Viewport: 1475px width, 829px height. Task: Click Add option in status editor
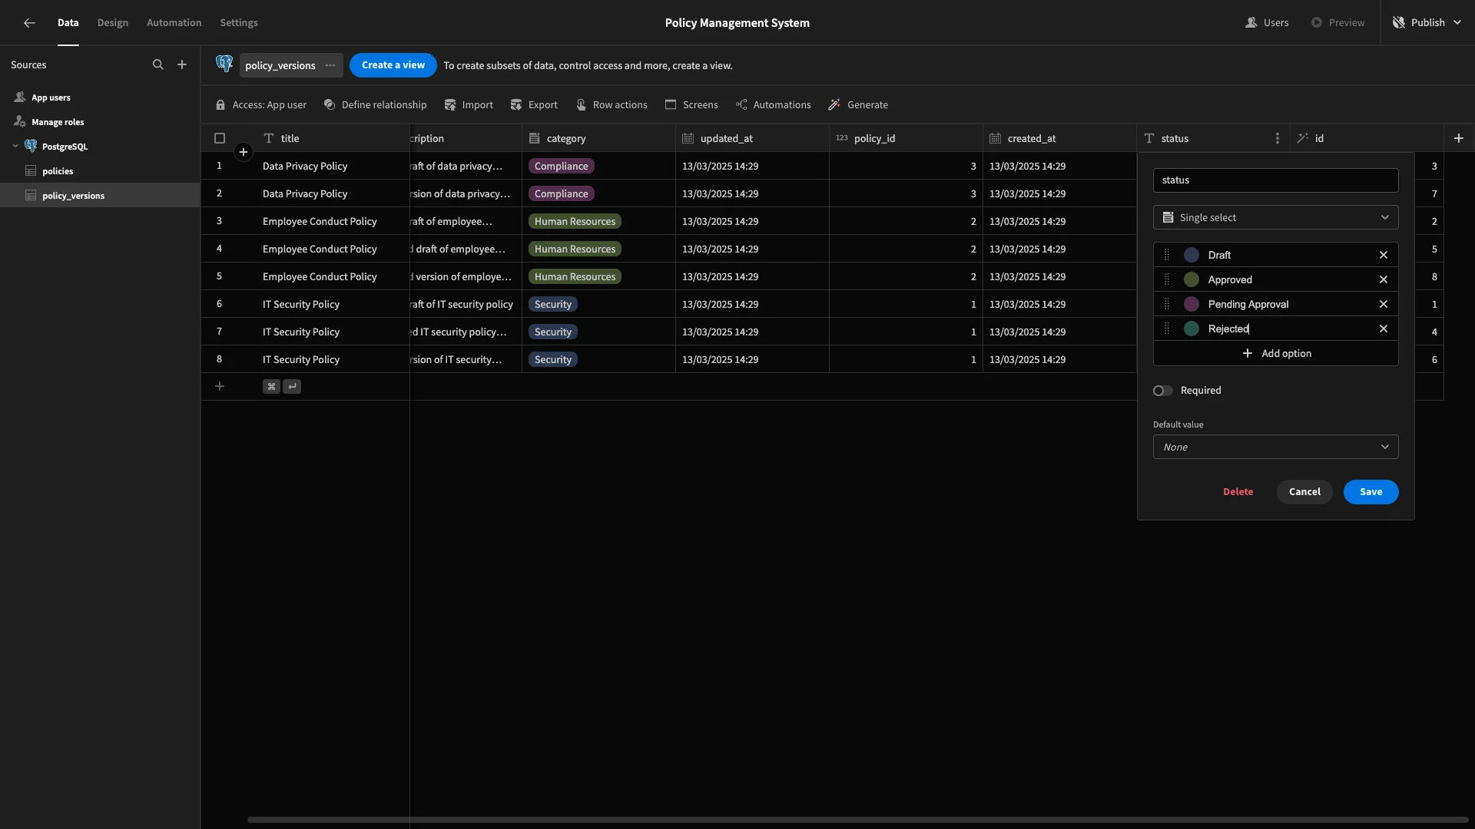pos(1276,353)
